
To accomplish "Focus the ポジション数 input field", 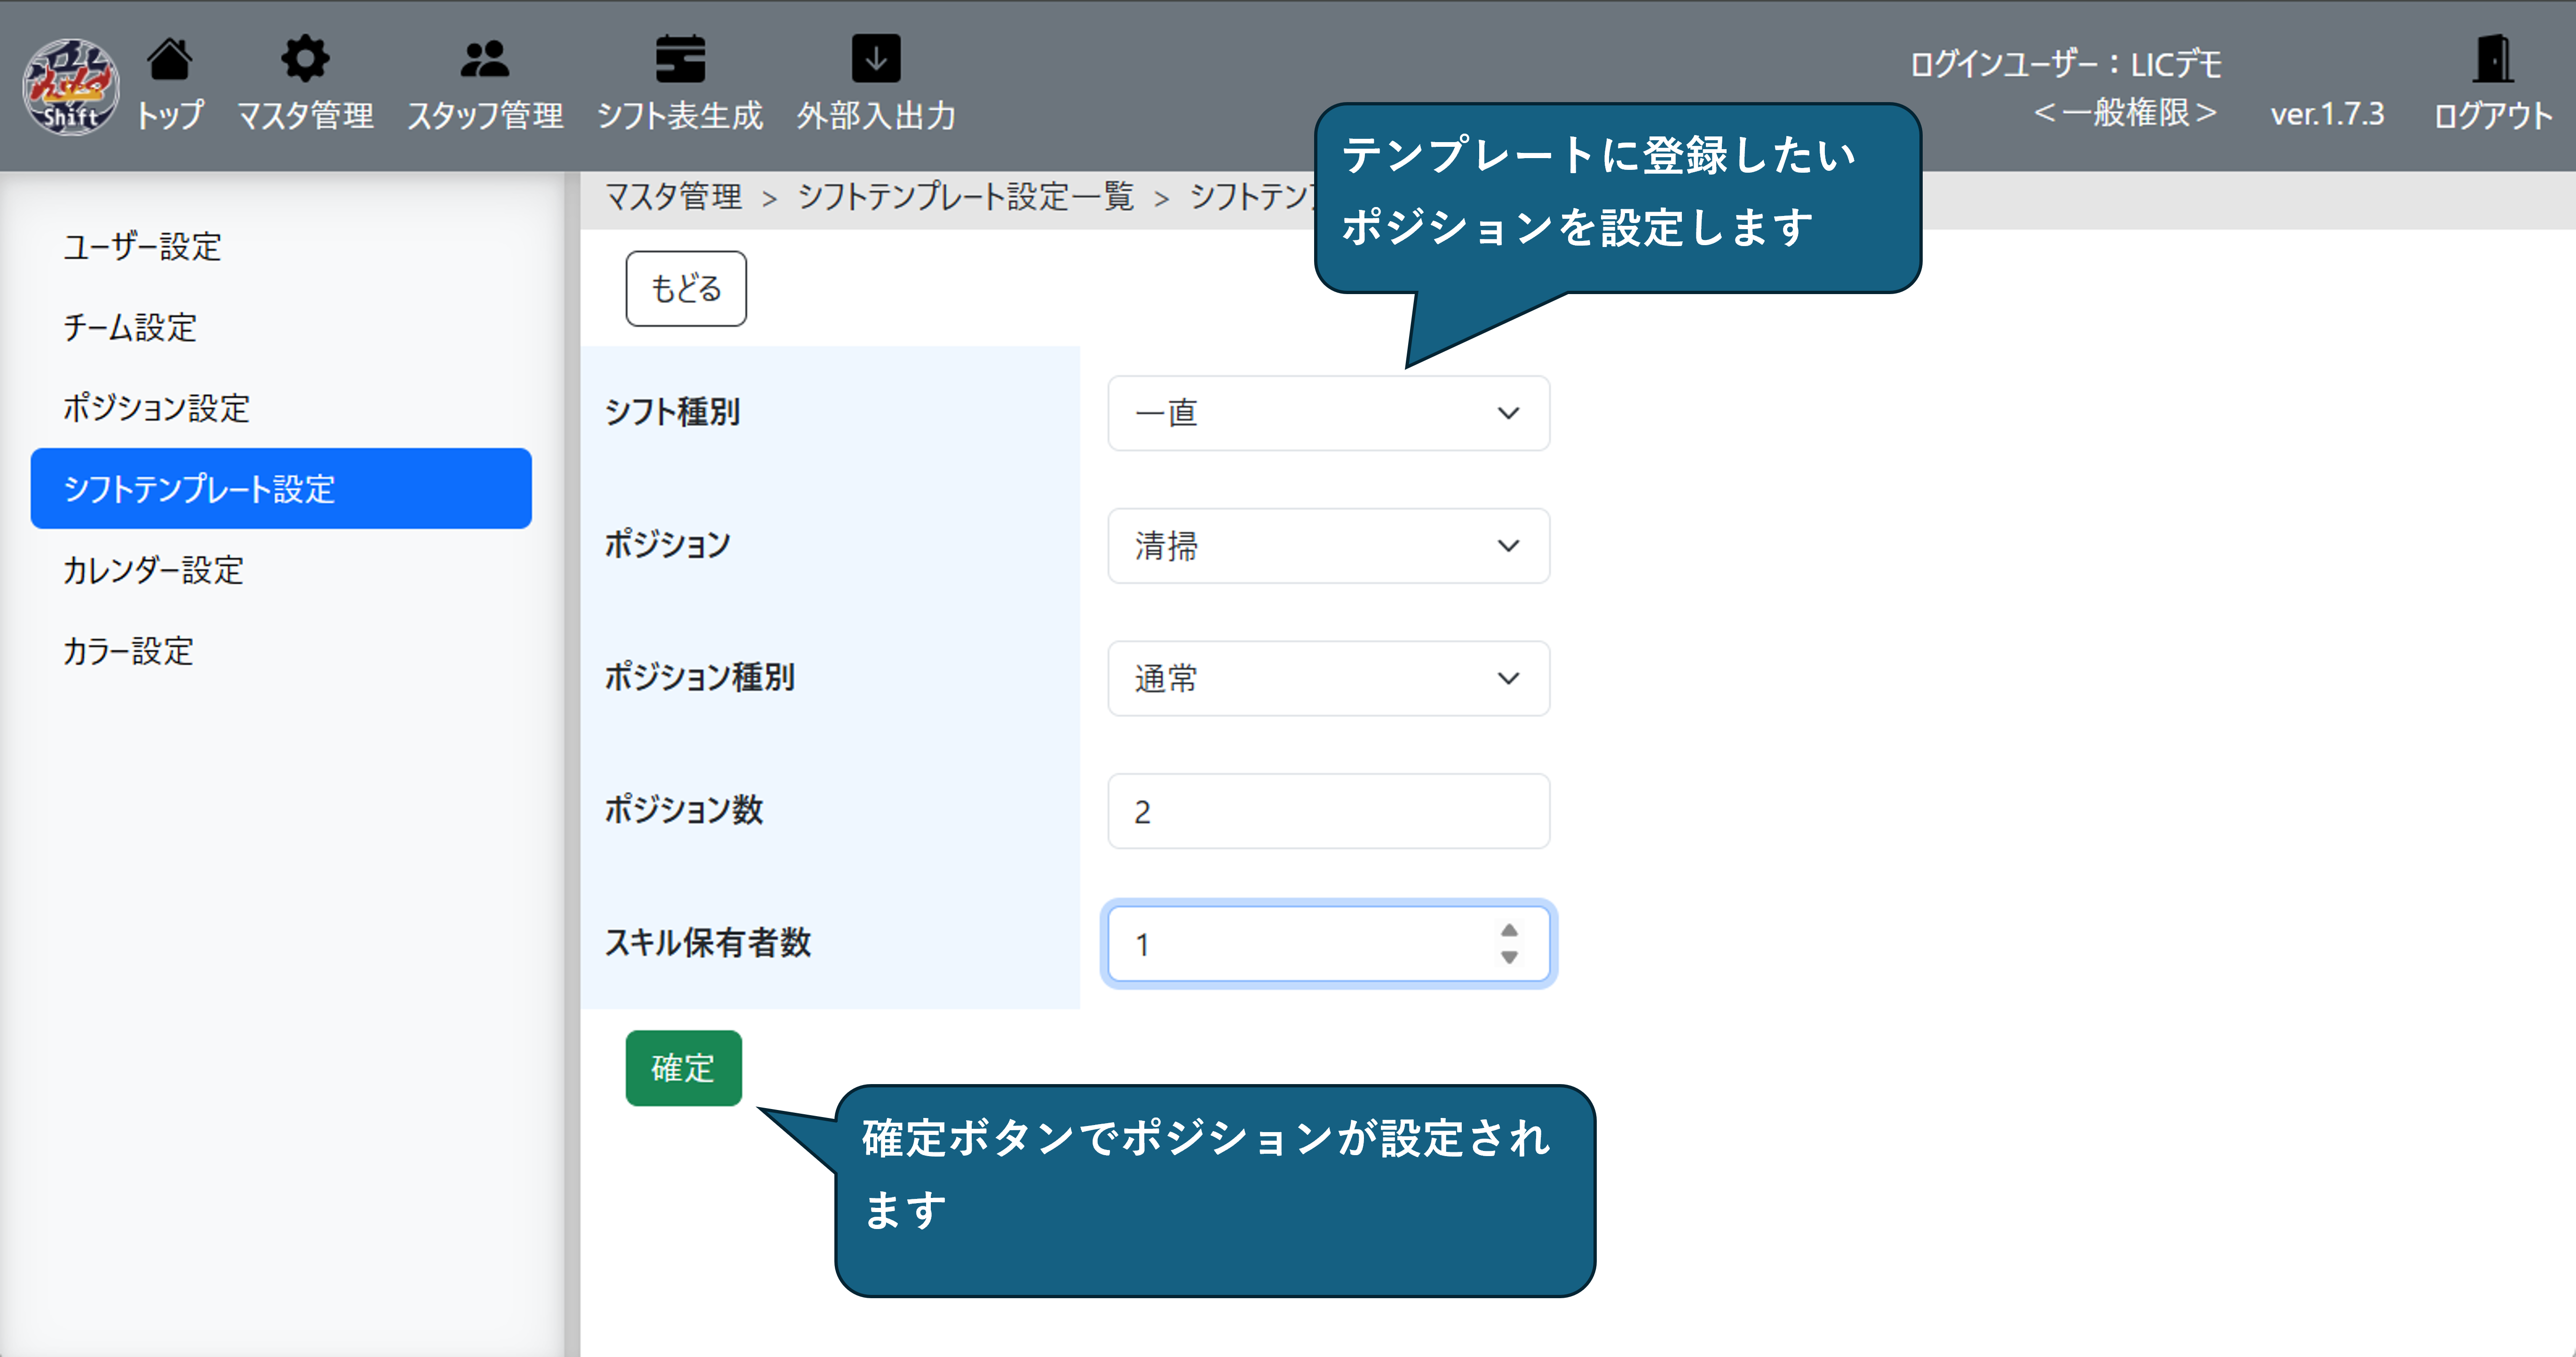I will pyautogui.click(x=1328, y=812).
